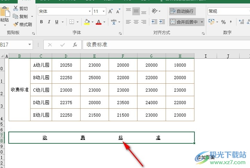Increase indent icon

(162, 22)
